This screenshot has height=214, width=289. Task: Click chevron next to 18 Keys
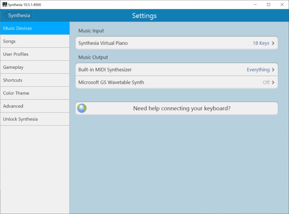pos(273,43)
